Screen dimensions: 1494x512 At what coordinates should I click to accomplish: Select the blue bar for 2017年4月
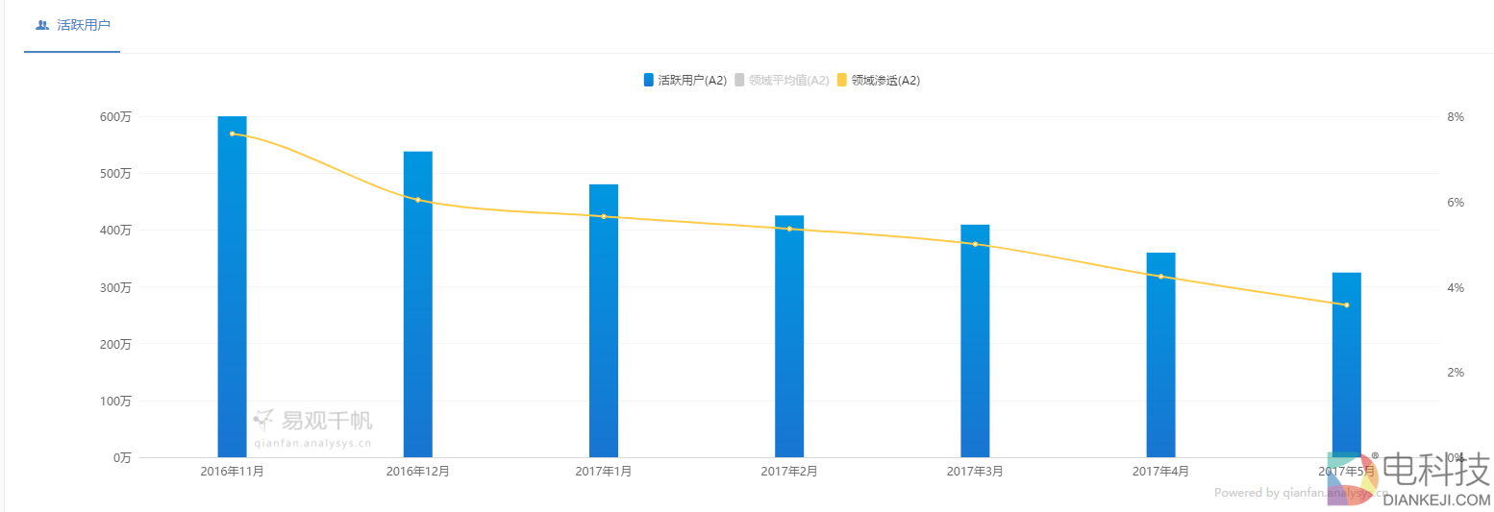tap(1160, 355)
